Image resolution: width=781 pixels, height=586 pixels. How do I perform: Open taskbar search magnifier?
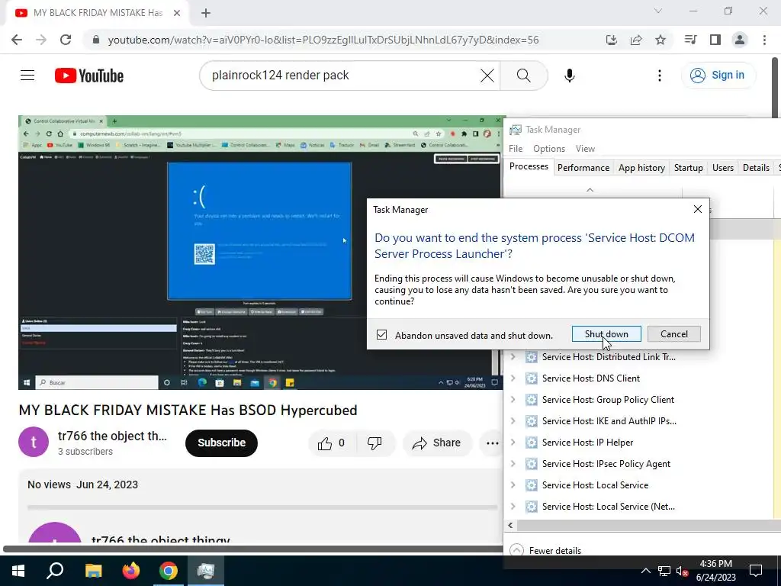click(x=55, y=571)
